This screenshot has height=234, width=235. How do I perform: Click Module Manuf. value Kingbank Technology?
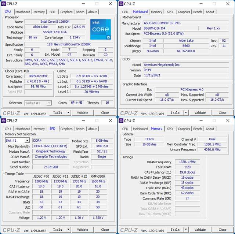click(51, 151)
